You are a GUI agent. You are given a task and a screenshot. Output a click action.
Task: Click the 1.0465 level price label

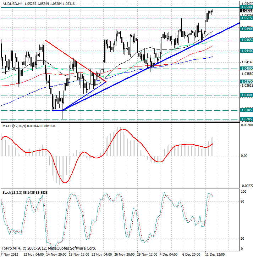click(x=247, y=40)
